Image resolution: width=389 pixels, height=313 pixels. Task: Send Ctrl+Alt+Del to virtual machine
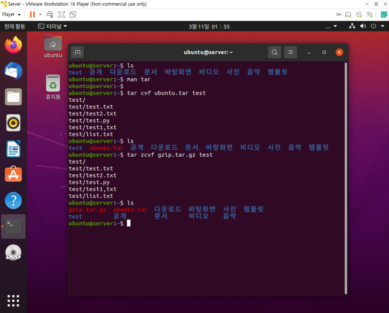pos(50,15)
